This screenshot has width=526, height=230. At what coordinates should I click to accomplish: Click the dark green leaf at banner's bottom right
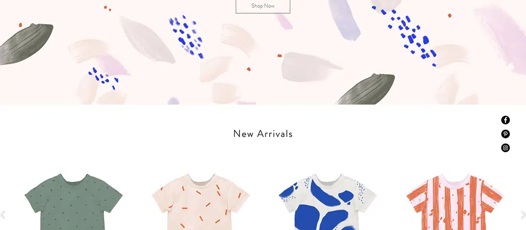click(x=366, y=89)
